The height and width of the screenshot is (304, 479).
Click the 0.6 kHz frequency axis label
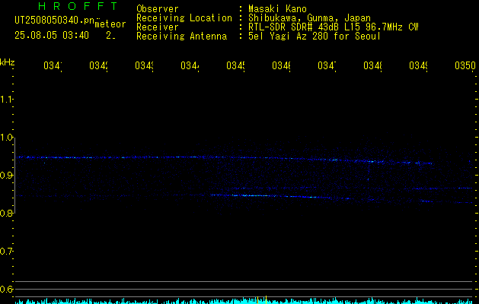click(6, 289)
